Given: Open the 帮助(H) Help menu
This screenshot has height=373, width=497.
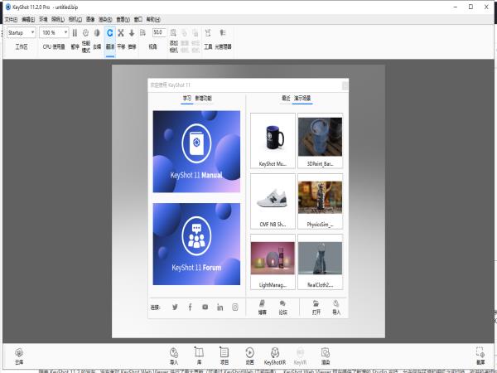Looking at the screenshot, I should pos(153,20).
